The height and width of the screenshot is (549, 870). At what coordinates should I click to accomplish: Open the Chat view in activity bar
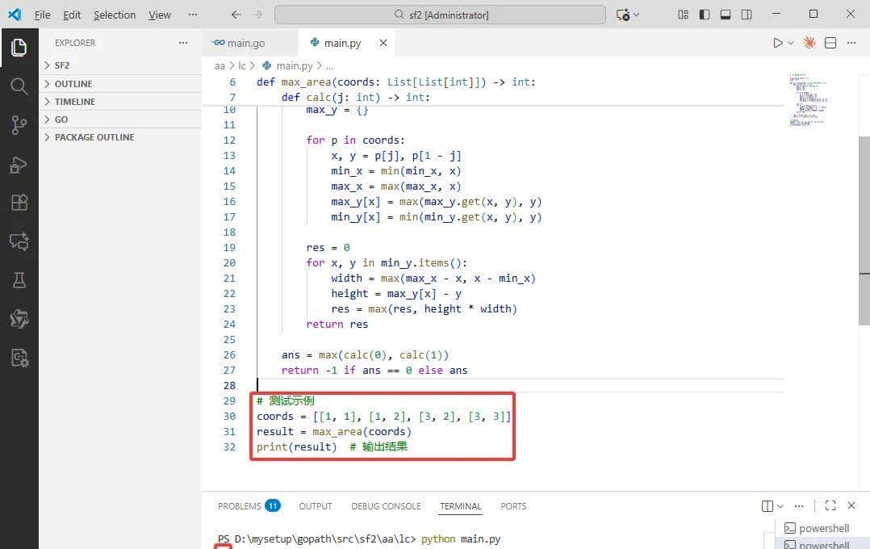pyautogui.click(x=19, y=241)
